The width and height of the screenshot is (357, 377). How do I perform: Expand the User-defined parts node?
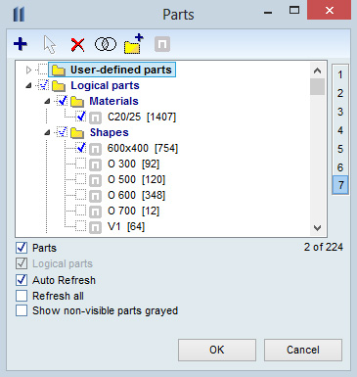click(x=28, y=70)
